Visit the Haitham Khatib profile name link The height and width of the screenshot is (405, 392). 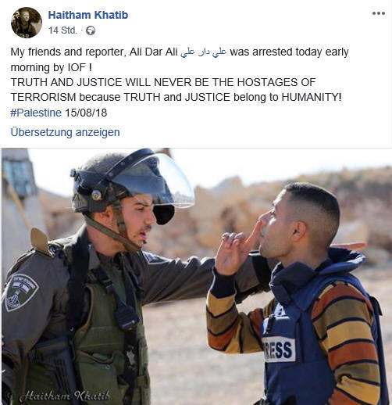pyautogui.click(x=88, y=15)
